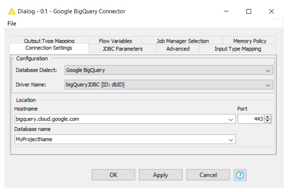
Task: Switch to the Output Type Mapping tab
Action: (x=49, y=41)
